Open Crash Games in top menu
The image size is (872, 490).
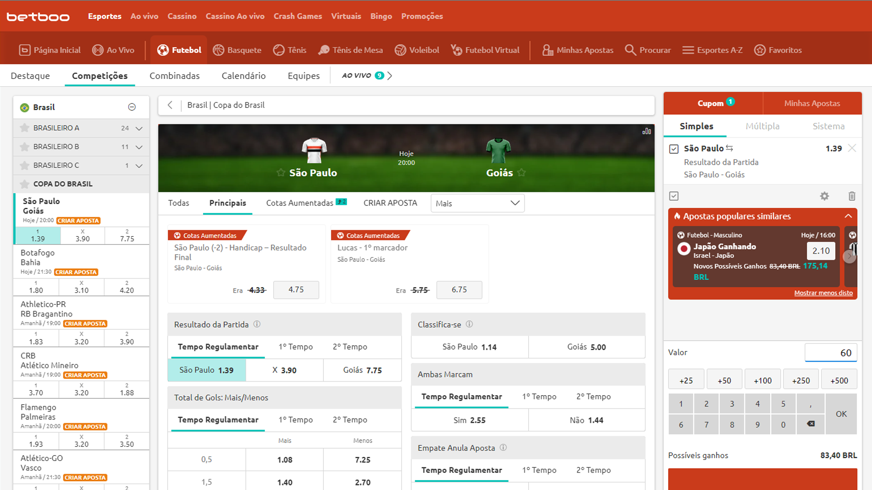297,16
